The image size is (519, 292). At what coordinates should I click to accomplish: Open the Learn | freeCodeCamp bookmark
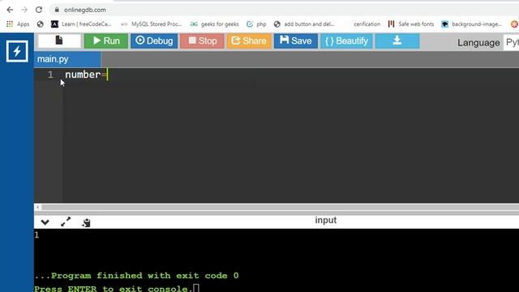pyautogui.click(x=81, y=24)
